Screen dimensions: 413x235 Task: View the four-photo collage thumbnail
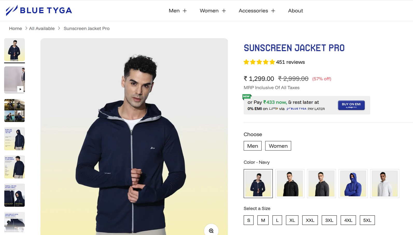pos(15,111)
